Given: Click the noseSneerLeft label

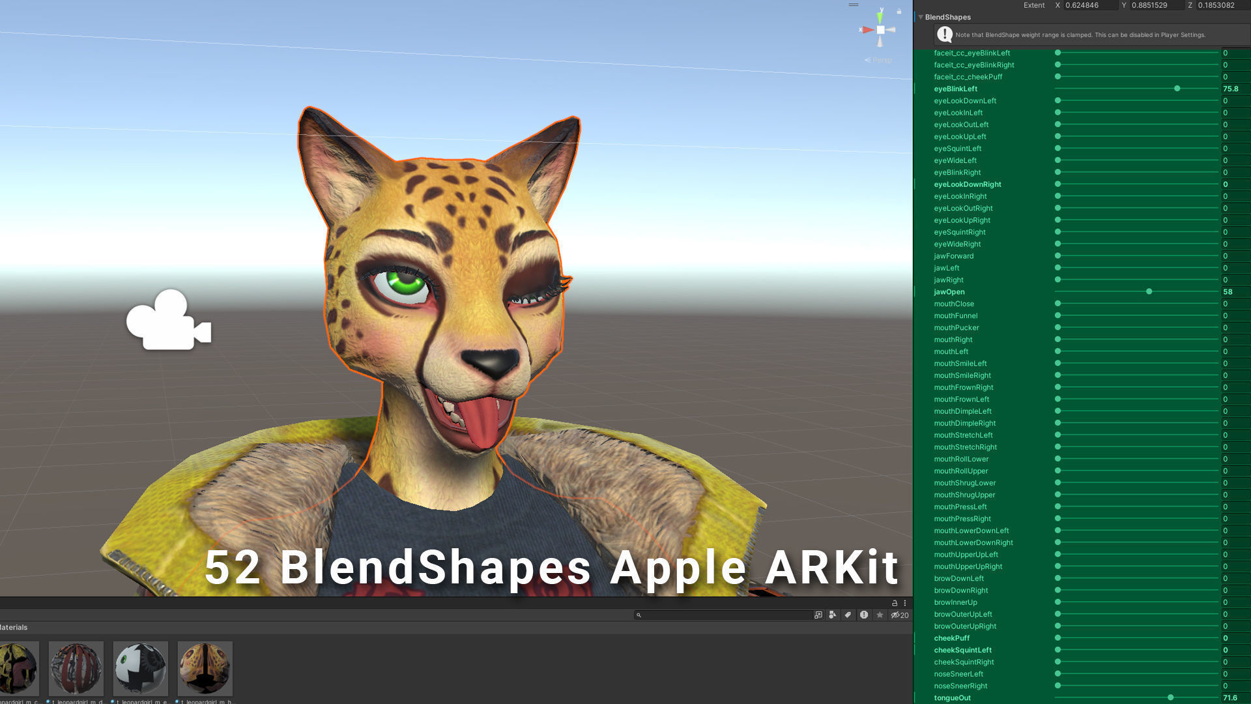Looking at the screenshot, I should (x=958, y=674).
